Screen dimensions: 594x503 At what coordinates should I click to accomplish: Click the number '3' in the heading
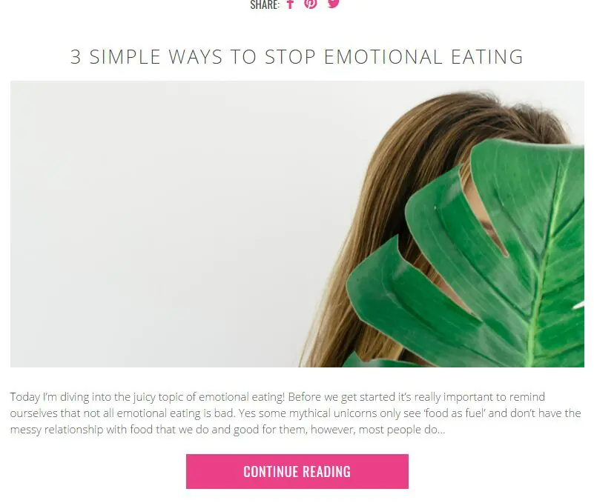coord(76,57)
